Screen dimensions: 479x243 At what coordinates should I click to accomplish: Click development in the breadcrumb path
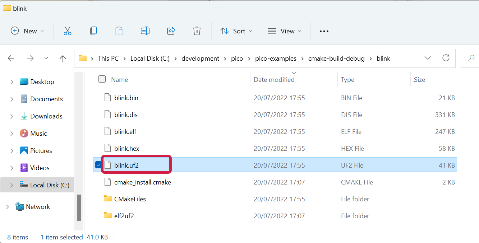[200, 58]
